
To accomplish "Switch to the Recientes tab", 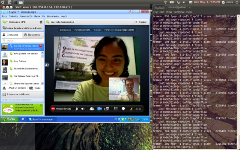I will pyautogui.click(x=33, y=35).
